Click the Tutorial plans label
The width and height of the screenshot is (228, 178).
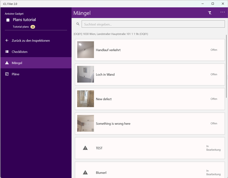tap(21, 27)
